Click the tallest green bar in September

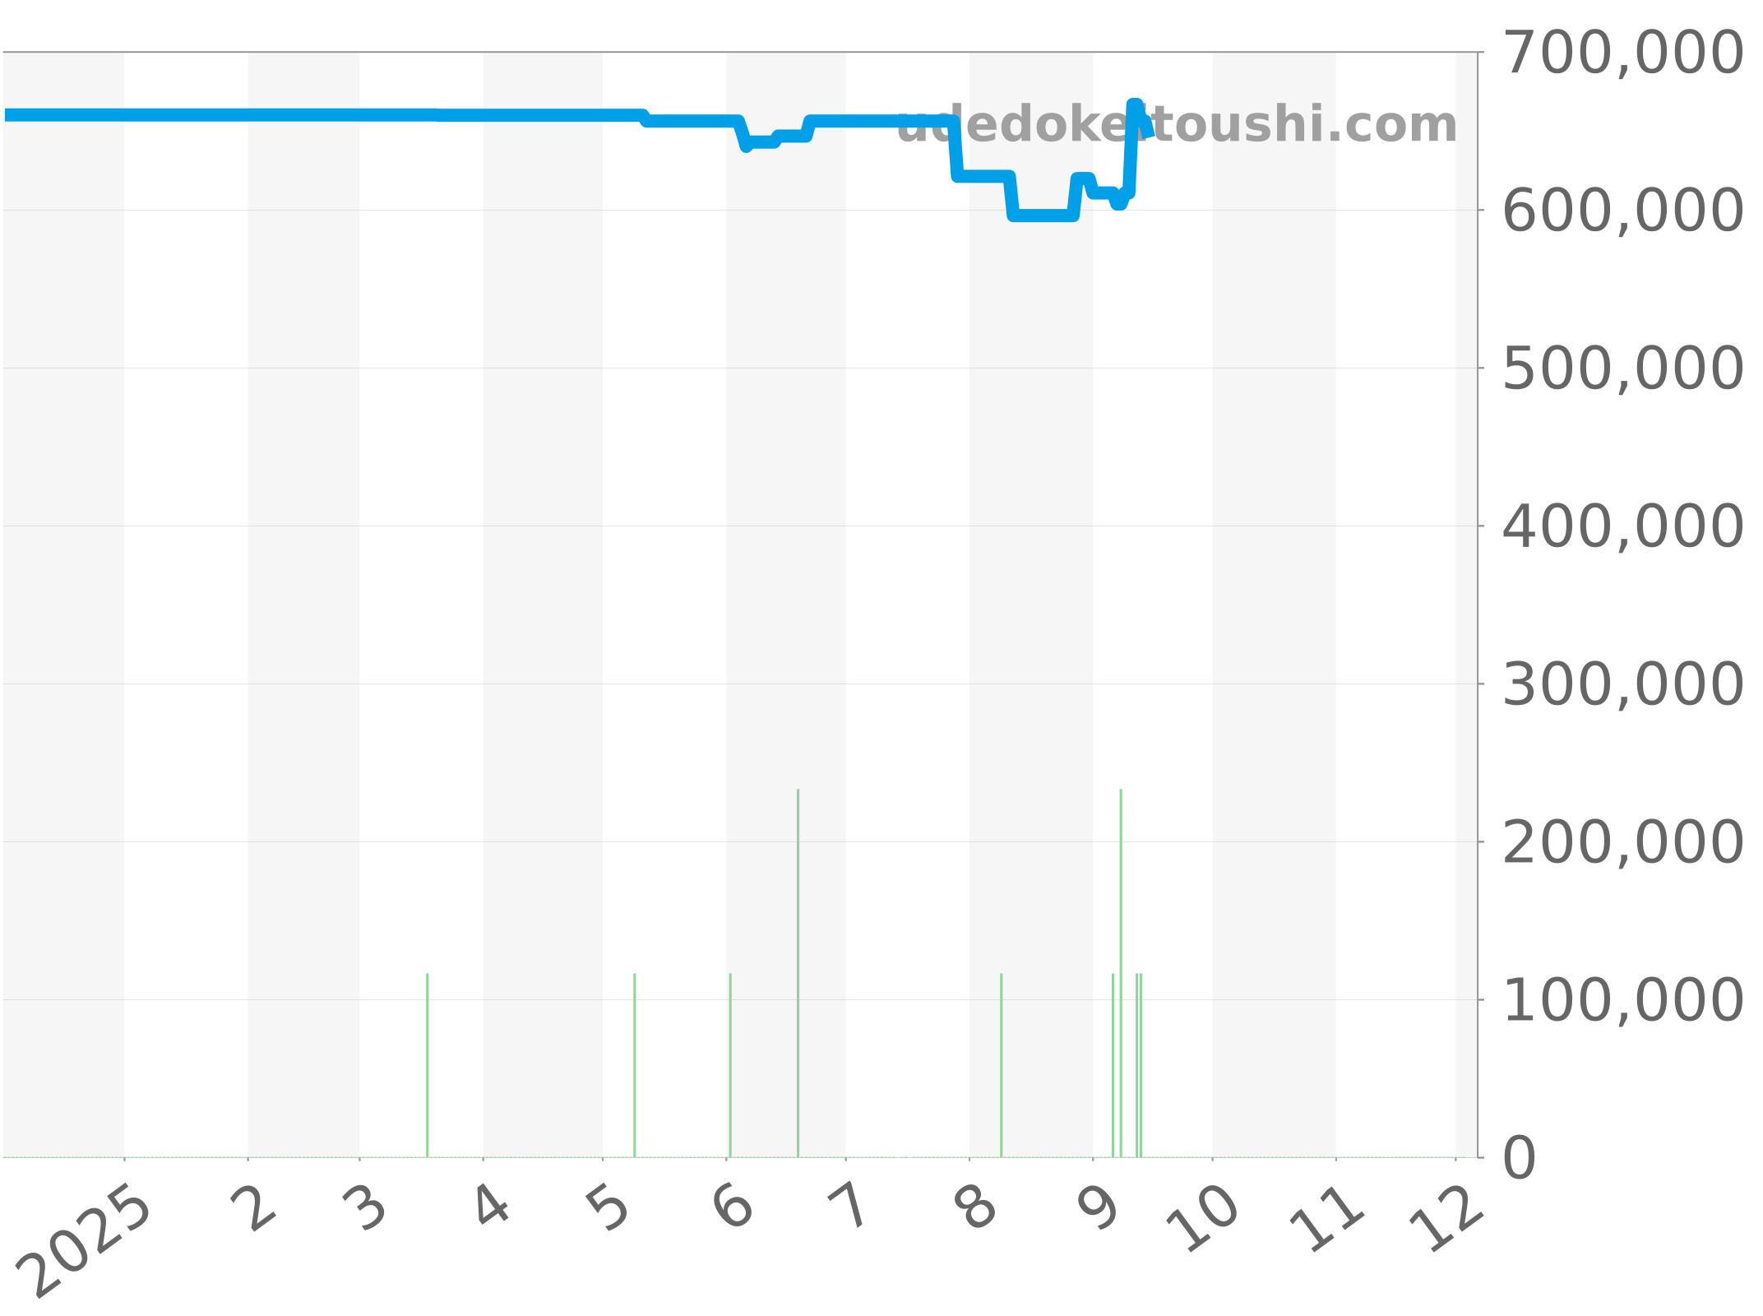click(1121, 971)
